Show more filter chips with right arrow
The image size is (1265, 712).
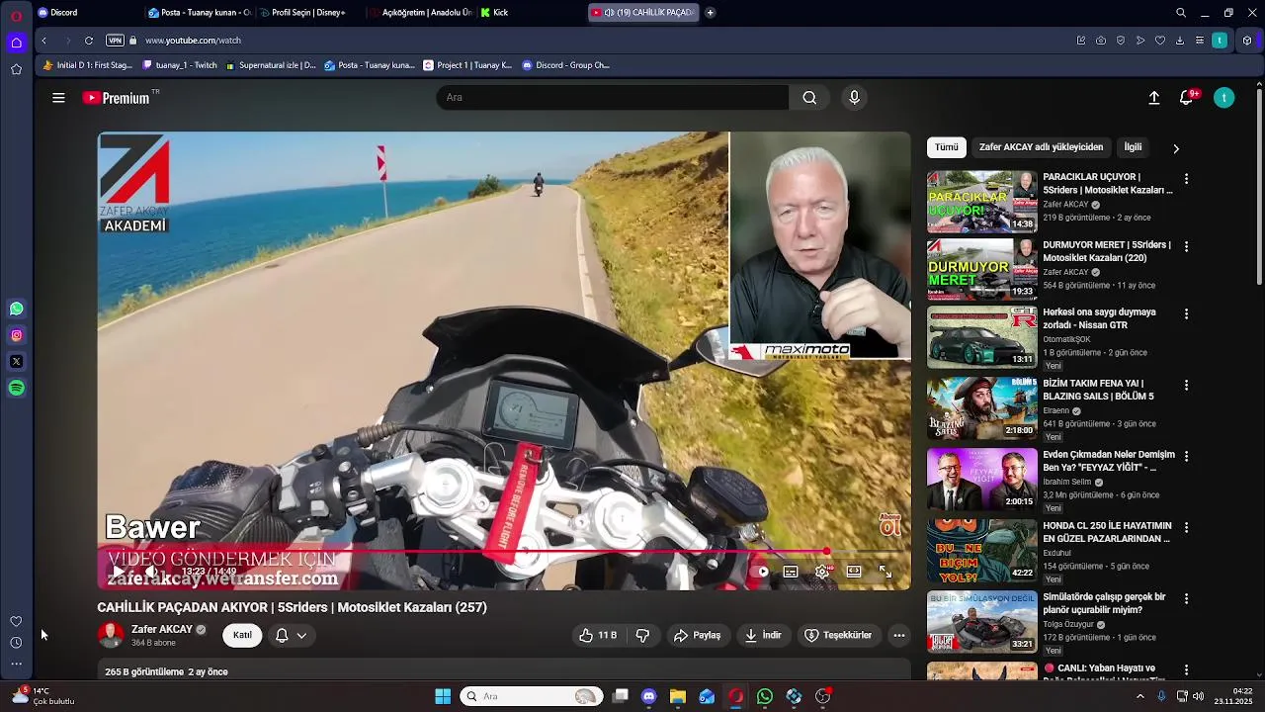tap(1175, 148)
